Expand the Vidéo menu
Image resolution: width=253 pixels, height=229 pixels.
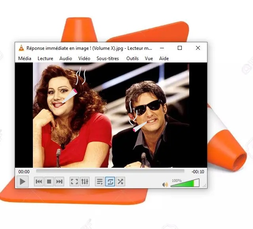tap(84, 58)
